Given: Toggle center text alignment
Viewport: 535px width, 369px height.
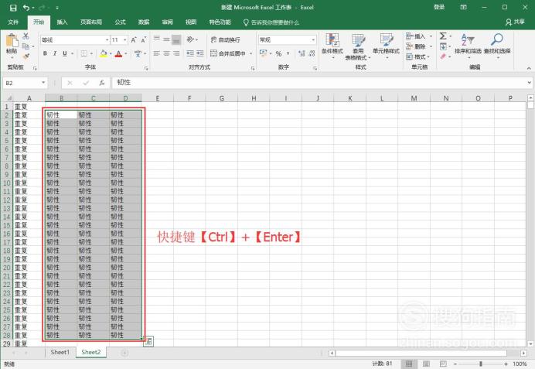Looking at the screenshot, I should tap(166, 53).
